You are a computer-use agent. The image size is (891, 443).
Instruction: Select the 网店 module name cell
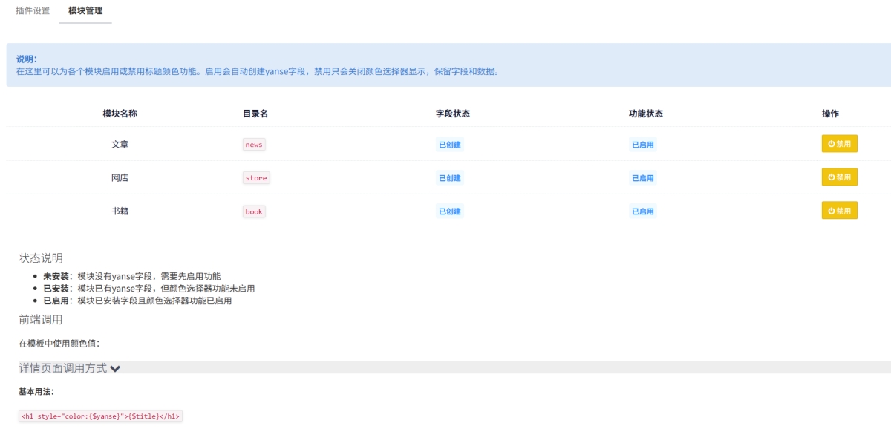point(120,177)
